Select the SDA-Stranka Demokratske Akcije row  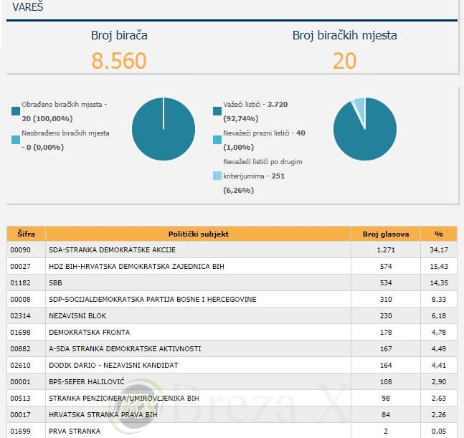[x=112, y=250]
